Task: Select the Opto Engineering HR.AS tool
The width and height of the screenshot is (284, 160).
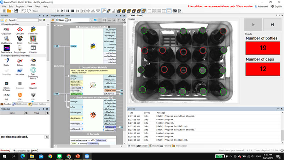Action: (33, 73)
